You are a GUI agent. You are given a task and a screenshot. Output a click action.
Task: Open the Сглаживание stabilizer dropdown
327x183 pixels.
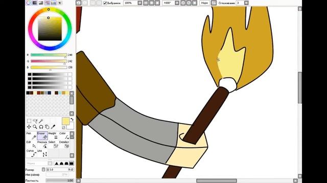pyautogui.click(x=246, y=3)
